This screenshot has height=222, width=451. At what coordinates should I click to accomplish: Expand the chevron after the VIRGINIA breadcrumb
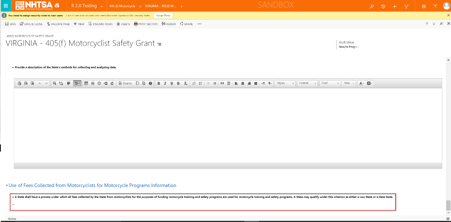tap(182, 6)
